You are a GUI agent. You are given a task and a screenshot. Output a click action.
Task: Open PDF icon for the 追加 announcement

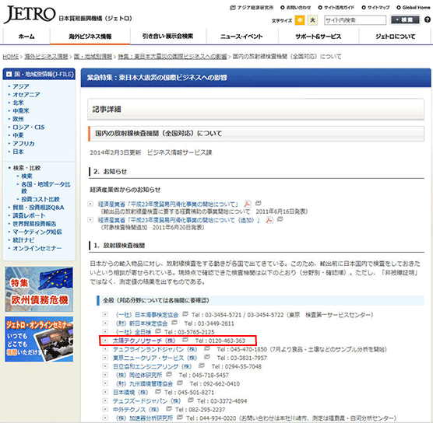pyautogui.click(x=269, y=220)
